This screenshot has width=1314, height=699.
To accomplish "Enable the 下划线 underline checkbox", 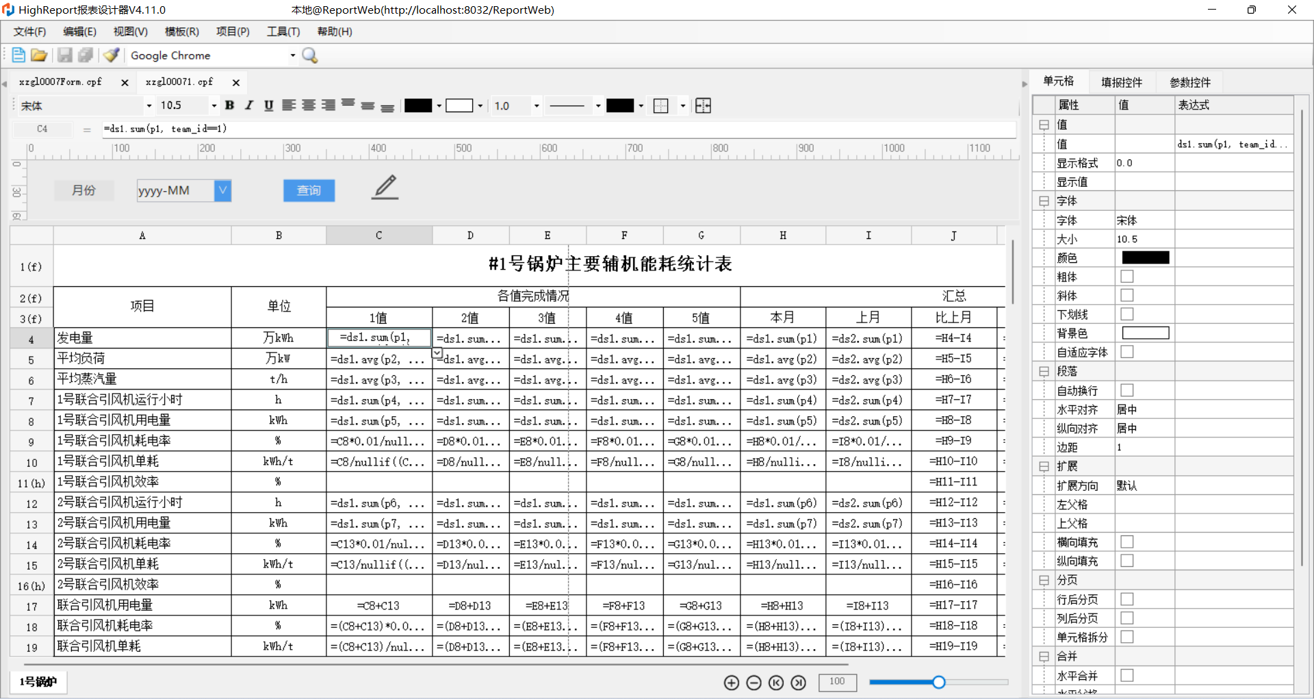I will point(1127,314).
